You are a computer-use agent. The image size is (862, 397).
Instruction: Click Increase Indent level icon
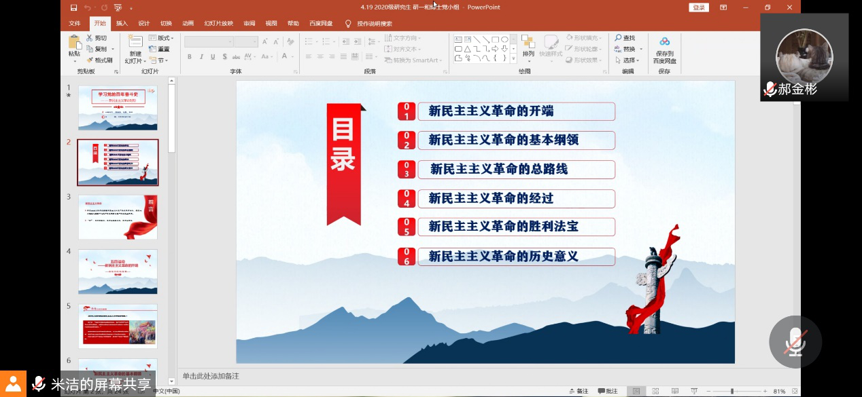click(x=357, y=41)
